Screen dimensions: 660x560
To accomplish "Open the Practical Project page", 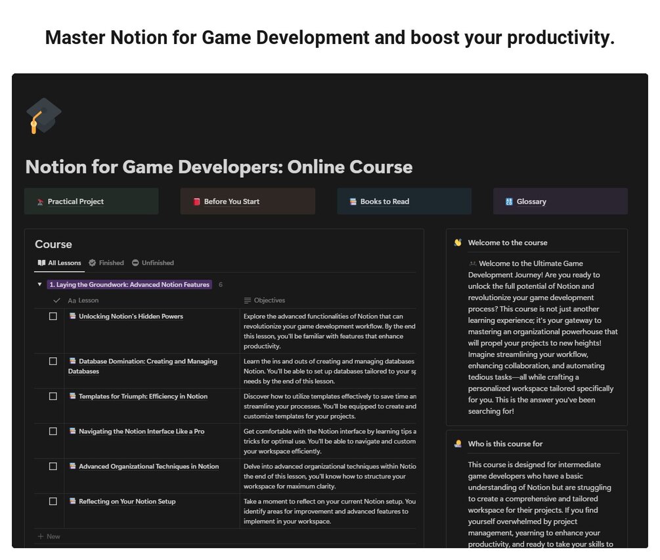I will (x=91, y=202).
